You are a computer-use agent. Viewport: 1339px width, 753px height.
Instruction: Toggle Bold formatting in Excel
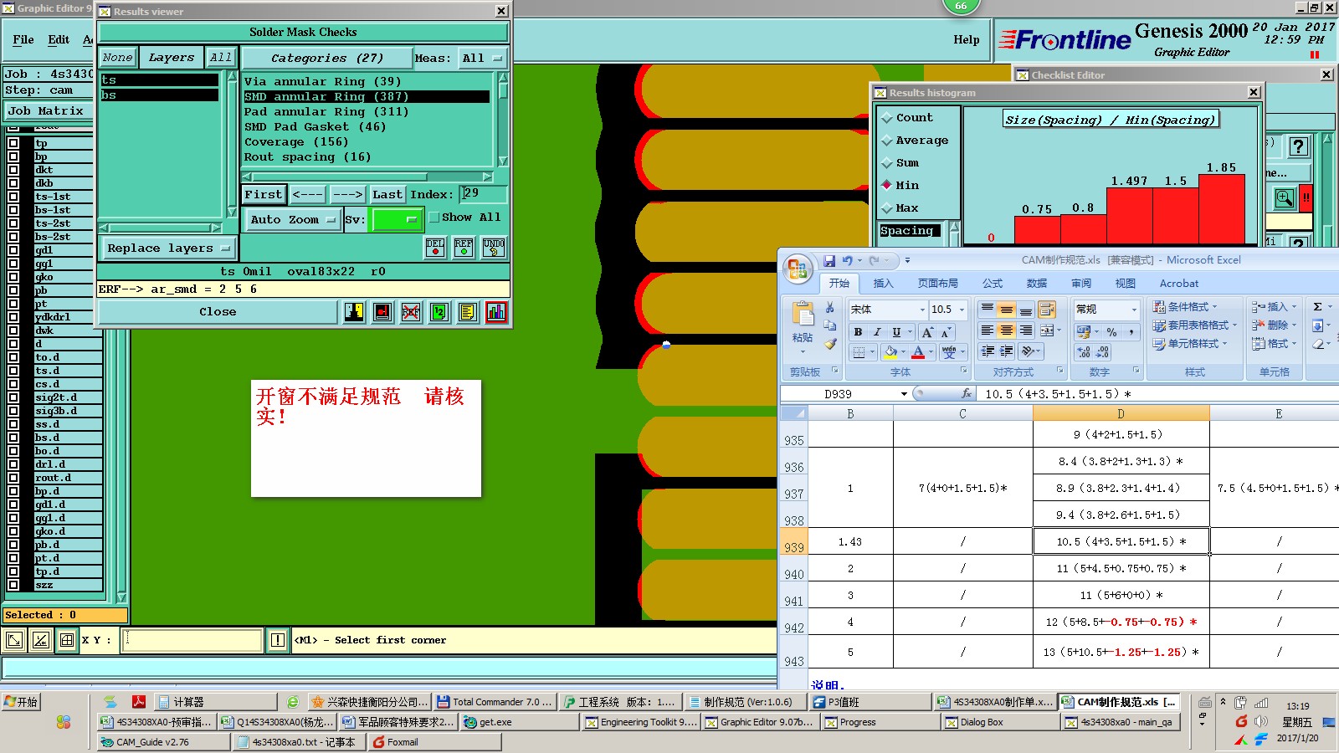(x=858, y=332)
